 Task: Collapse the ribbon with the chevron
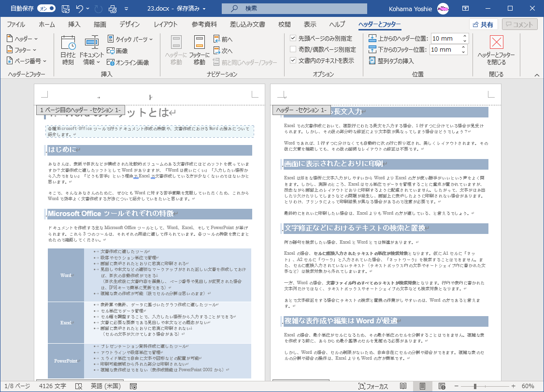coord(537,74)
